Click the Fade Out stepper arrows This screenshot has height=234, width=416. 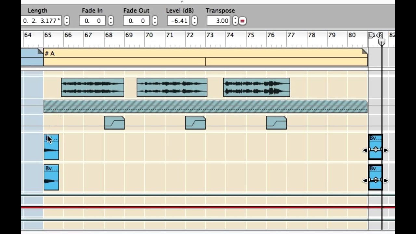click(x=155, y=21)
